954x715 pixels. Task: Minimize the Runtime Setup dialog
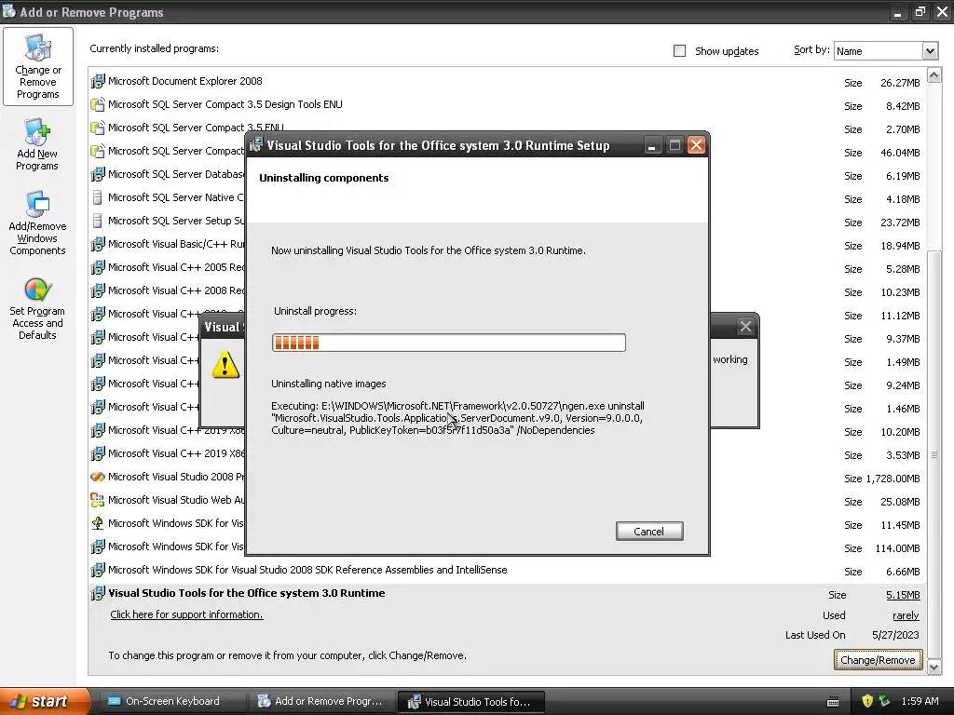click(x=651, y=145)
